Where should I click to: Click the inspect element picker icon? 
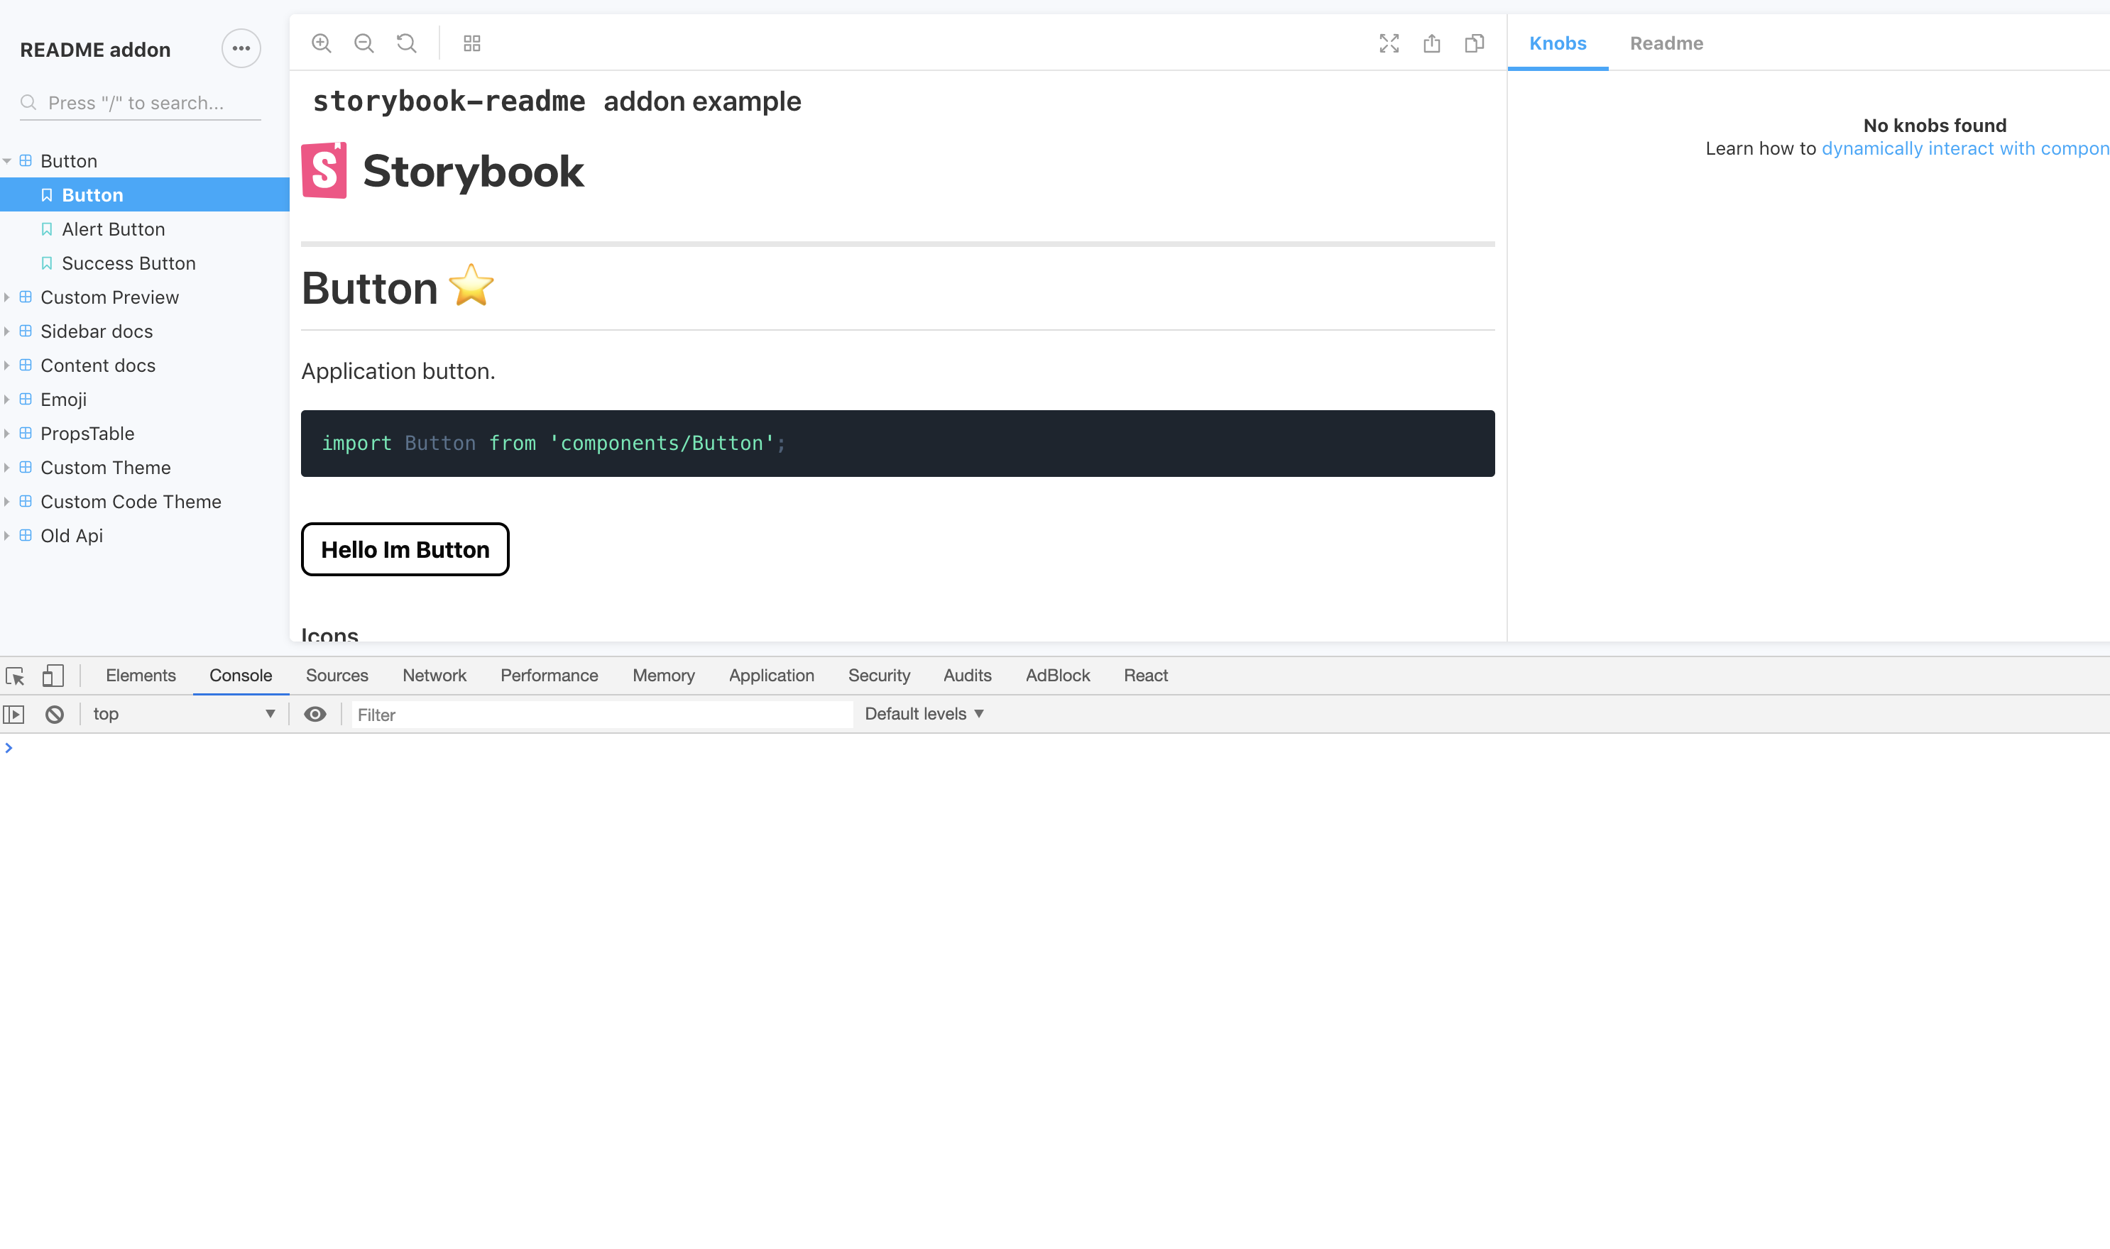coord(15,676)
